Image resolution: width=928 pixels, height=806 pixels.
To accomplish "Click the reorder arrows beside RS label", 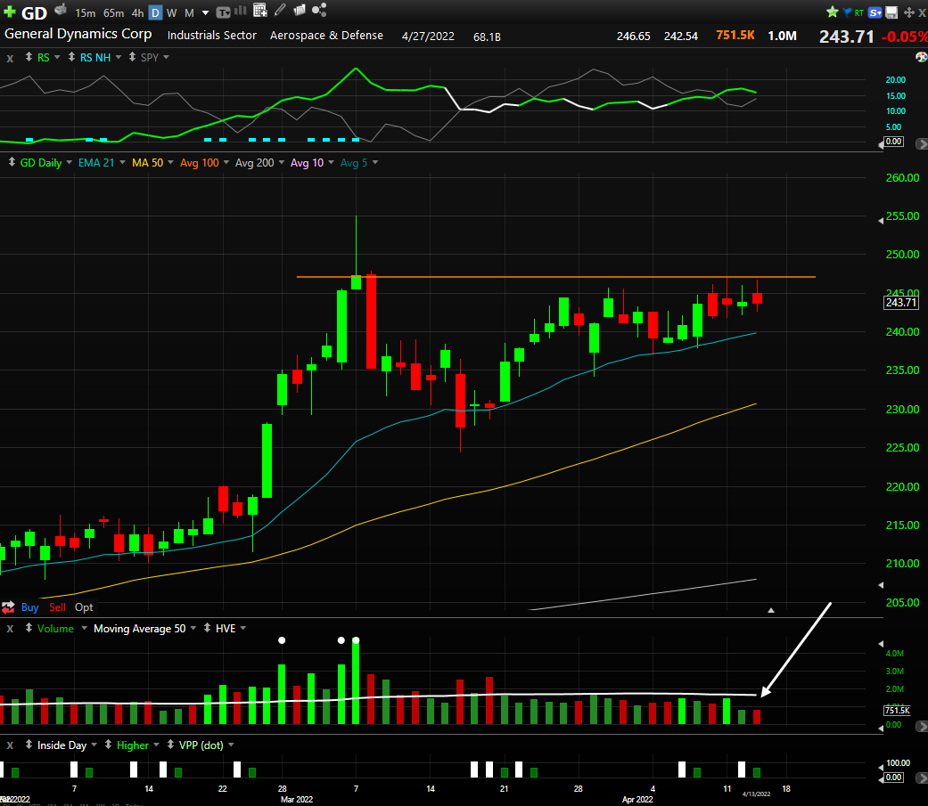I will coord(29,57).
